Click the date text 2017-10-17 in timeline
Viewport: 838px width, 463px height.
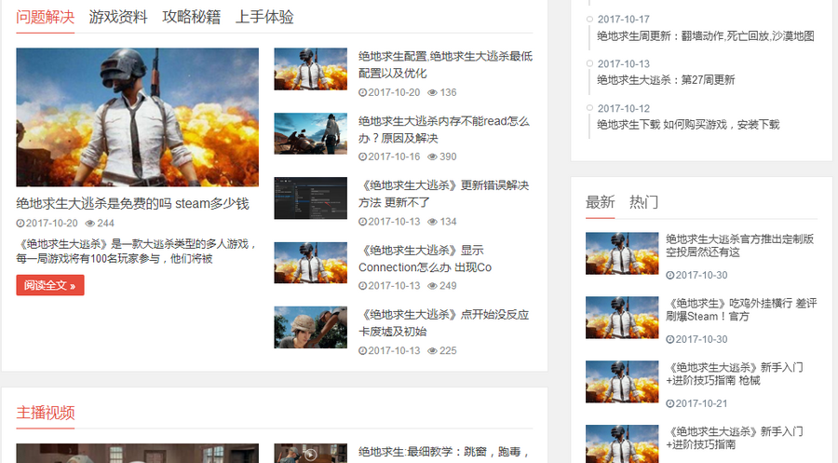624,20
